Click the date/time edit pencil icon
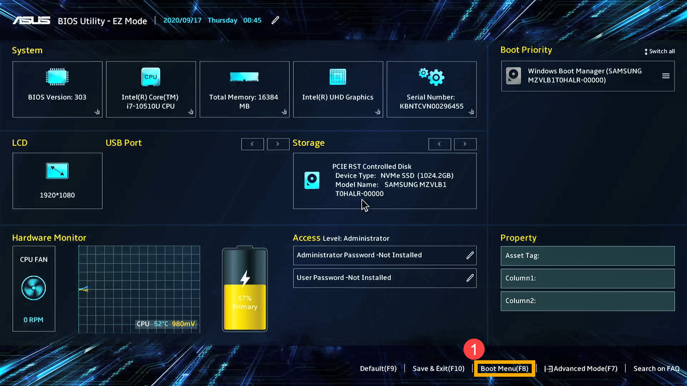Viewport: 687px width, 386px height. (275, 20)
